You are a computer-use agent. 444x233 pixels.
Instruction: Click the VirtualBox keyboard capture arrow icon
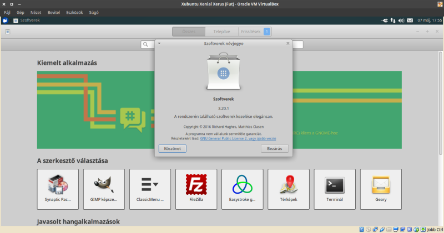tap(423, 229)
